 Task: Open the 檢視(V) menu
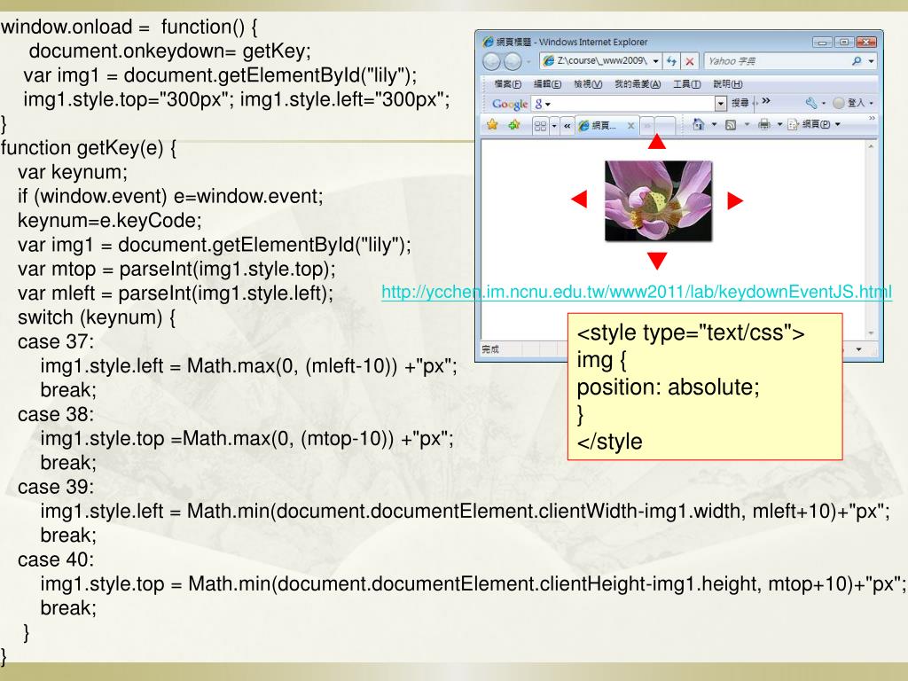588,84
